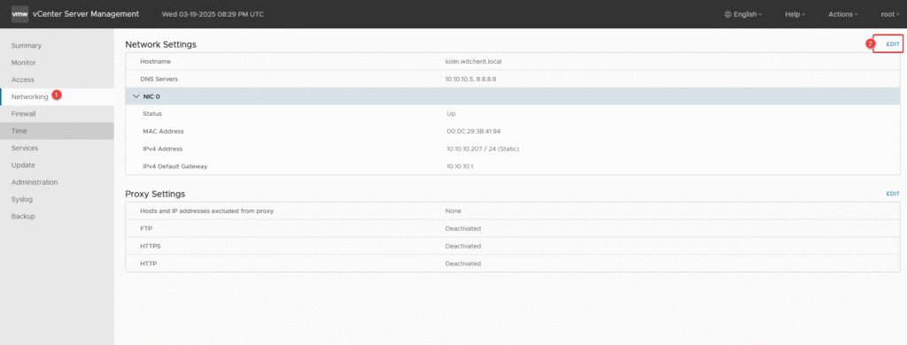
Task: Click Hosts and IP addresses excluded from proxy
Action: click(x=206, y=211)
